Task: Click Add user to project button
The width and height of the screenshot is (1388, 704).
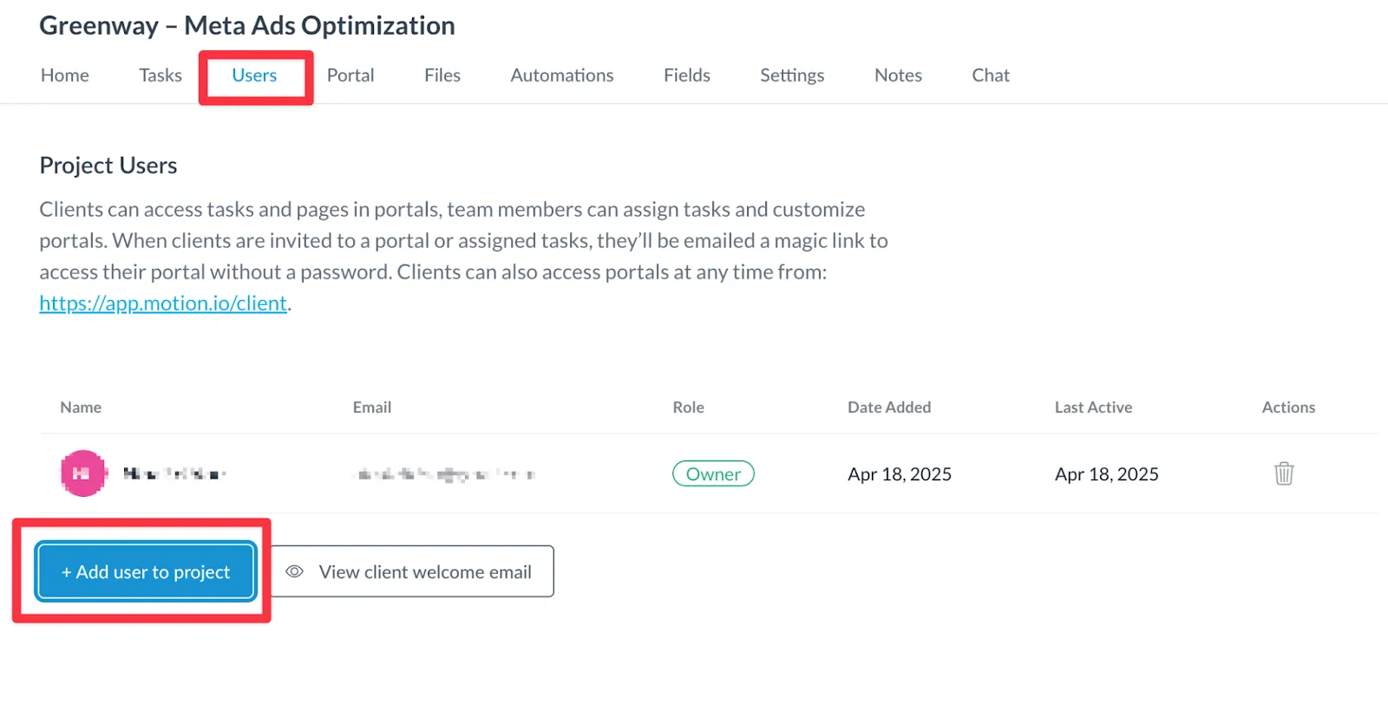Action: 146,571
